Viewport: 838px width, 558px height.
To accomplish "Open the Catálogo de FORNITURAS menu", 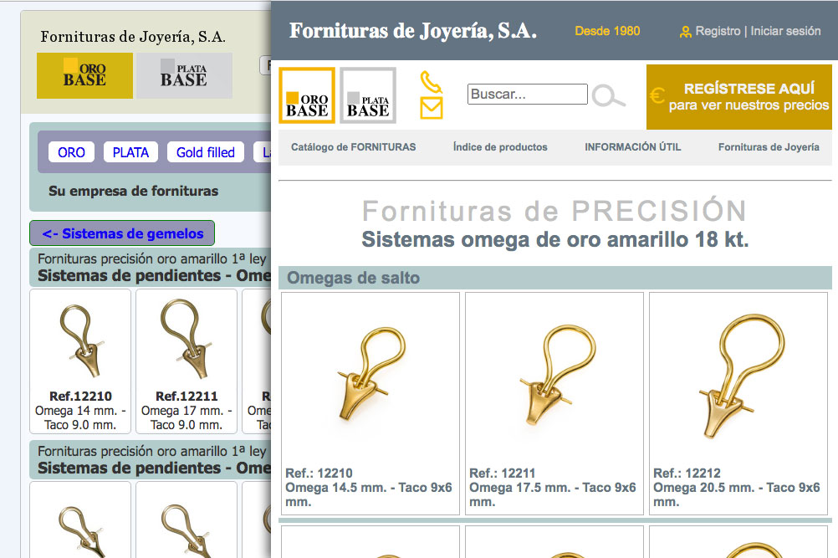I will pyautogui.click(x=353, y=147).
